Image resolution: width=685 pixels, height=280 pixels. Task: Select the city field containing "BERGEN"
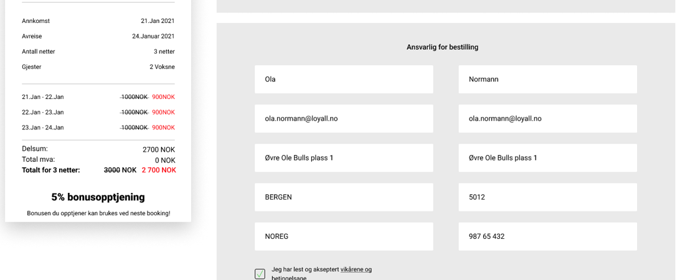pos(344,197)
